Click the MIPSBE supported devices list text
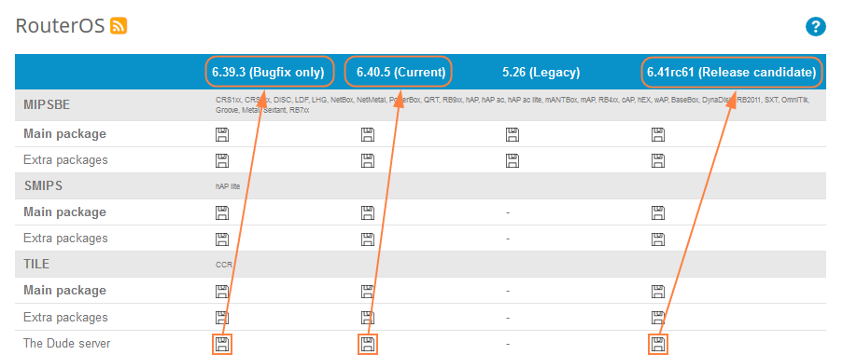Image resolution: width=843 pixels, height=355 pixels. click(x=513, y=105)
